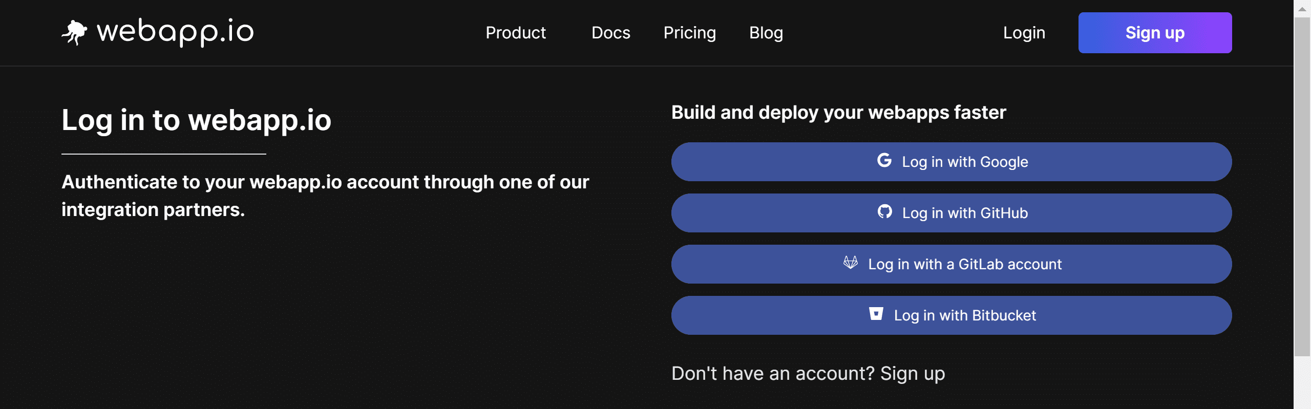The width and height of the screenshot is (1311, 409).
Task: Click the scrollbar up arrow
Action: pyautogui.click(x=1302, y=9)
